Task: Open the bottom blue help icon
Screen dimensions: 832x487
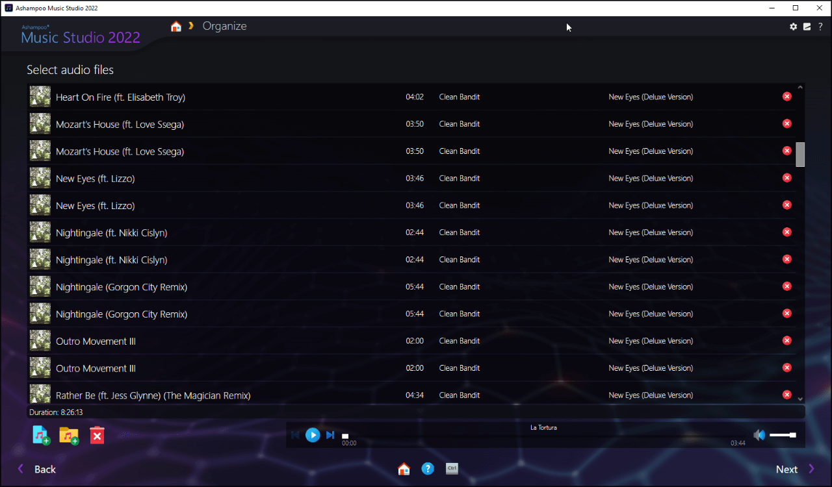Action: [x=428, y=469]
